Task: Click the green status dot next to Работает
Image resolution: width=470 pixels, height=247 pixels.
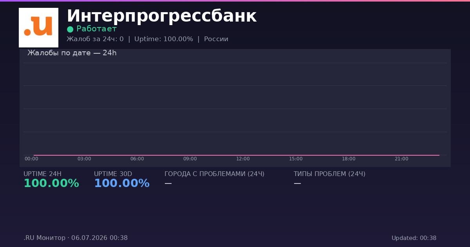Action: pyautogui.click(x=70, y=29)
